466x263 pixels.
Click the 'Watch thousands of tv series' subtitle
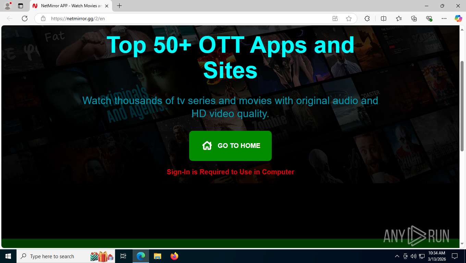point(230,107)
